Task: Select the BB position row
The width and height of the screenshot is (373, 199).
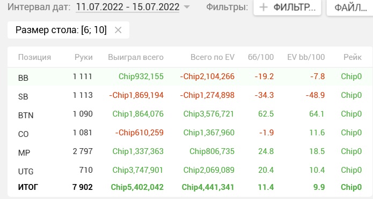Action: click(191, 76)
